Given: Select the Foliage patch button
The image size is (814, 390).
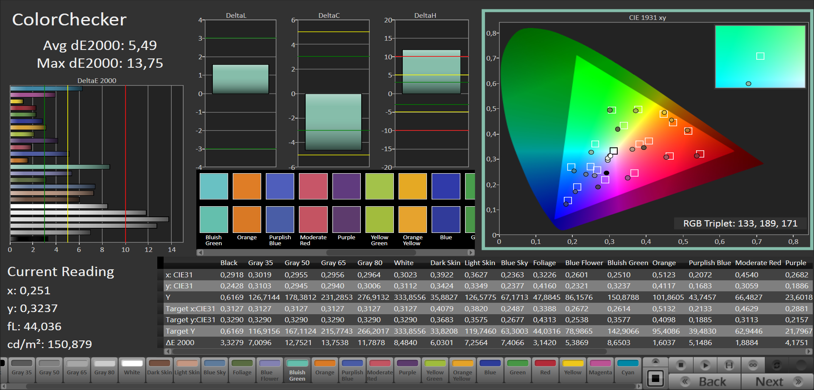Looking at the screenshot, I should click(x=242, y=370).
